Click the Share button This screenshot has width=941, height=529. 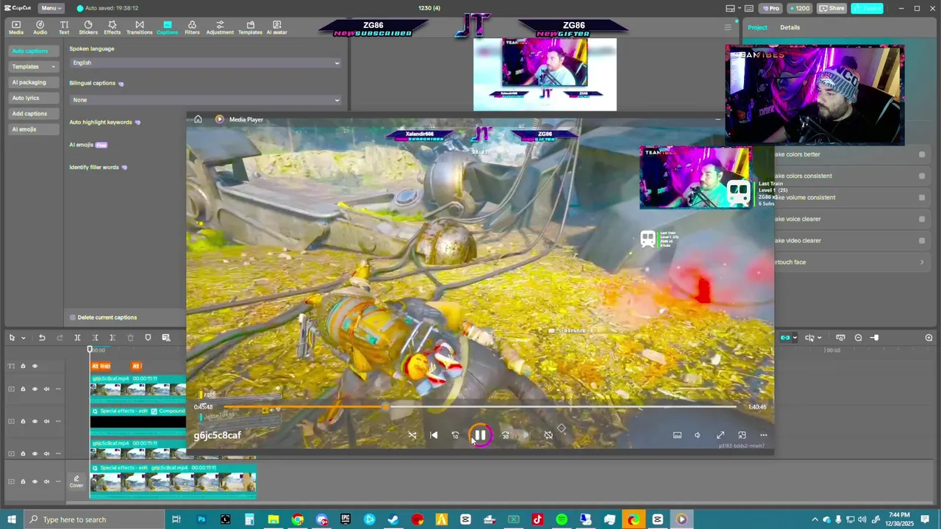pos(832,8)
